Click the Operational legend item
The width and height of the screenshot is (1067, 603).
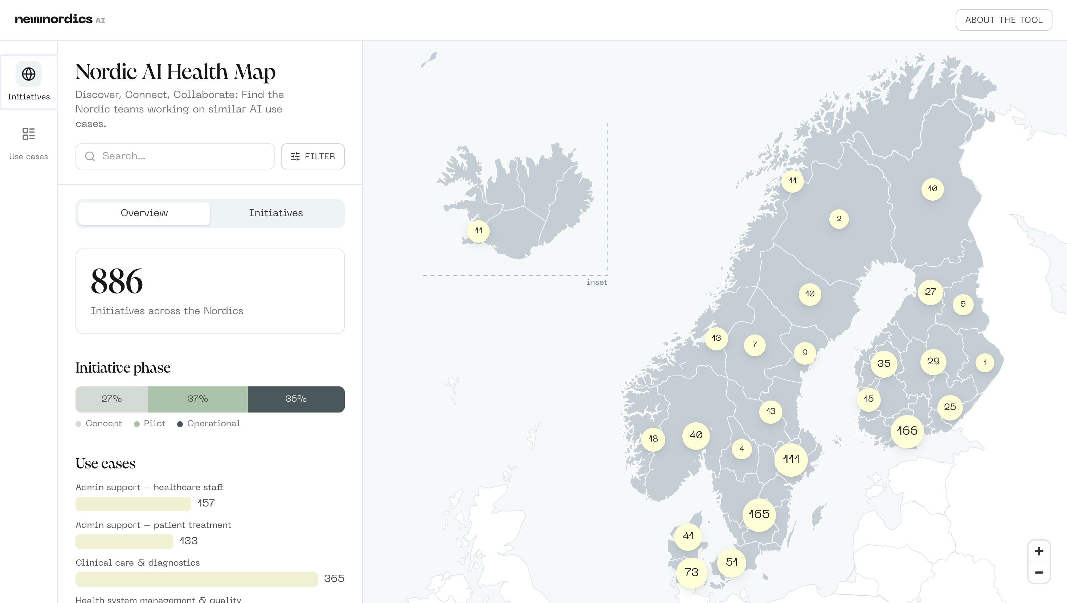[x=209, y=424]
